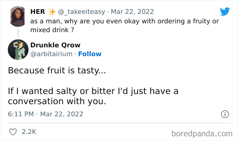
Task: Click the 2.2K likes count
Action: pyautogui.click(x=29, y=132)
